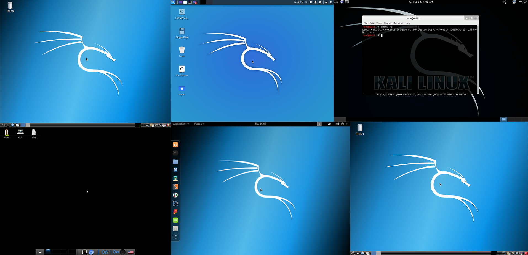Launch the Chromium icon in the black dock
The width and height of the screenshot is (528, 255).
tap(91, 252)
